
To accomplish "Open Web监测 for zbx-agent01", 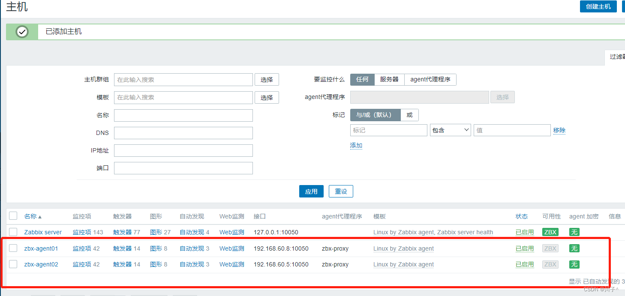I will pos(232,248).
